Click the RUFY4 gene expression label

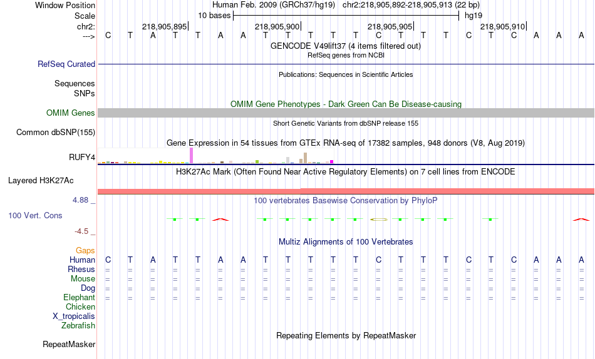click(82, 158)
